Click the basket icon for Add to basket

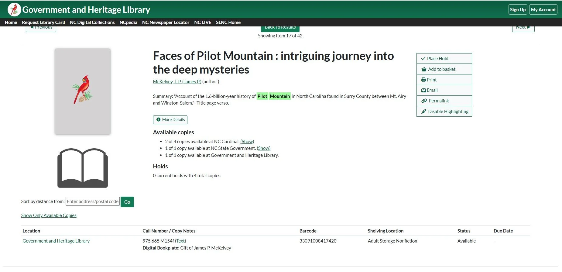pos(424,69)
